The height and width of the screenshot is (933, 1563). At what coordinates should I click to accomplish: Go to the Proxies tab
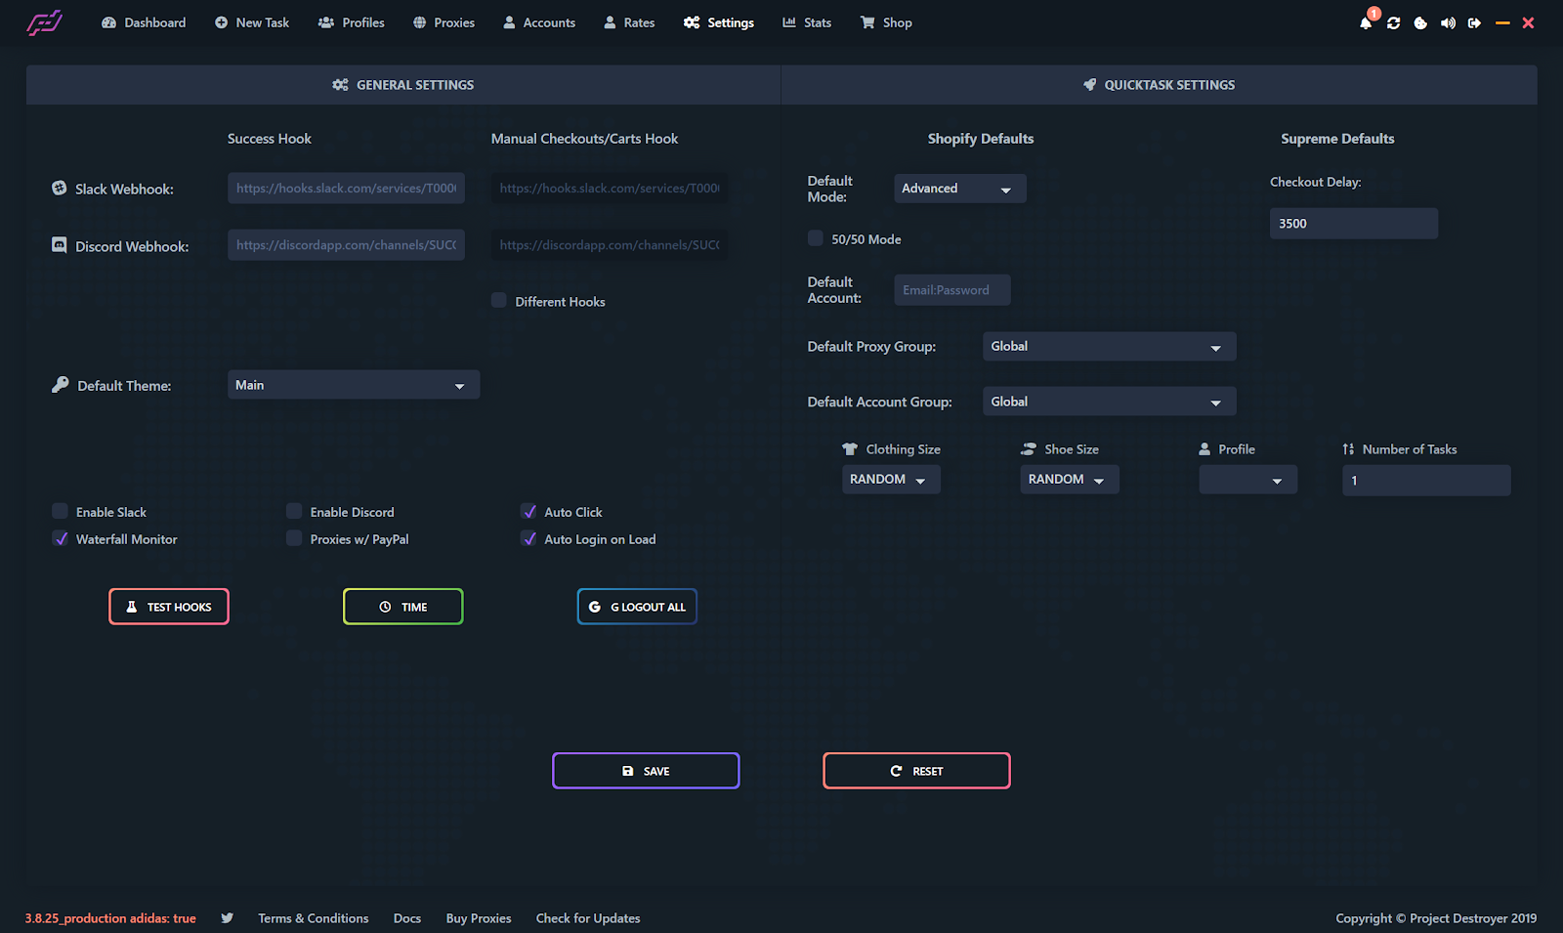pyautogui.click(x=444, y=22)
